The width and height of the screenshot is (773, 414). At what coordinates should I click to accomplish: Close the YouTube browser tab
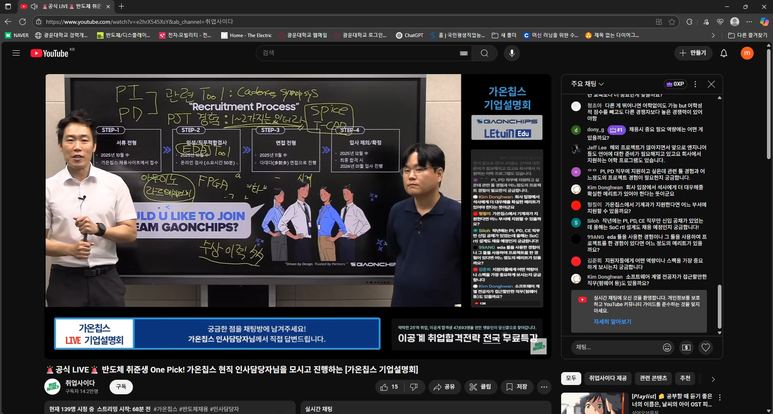108,6
